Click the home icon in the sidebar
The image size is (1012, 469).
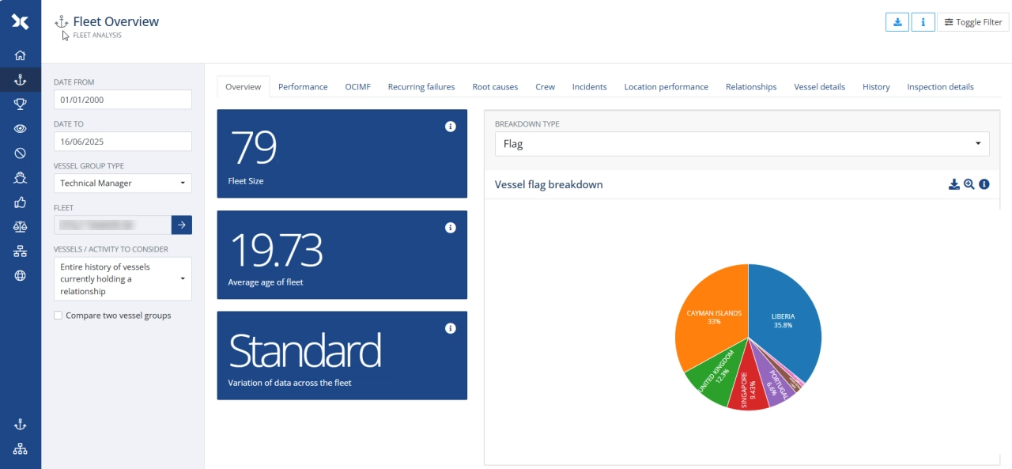pos(21,55)
